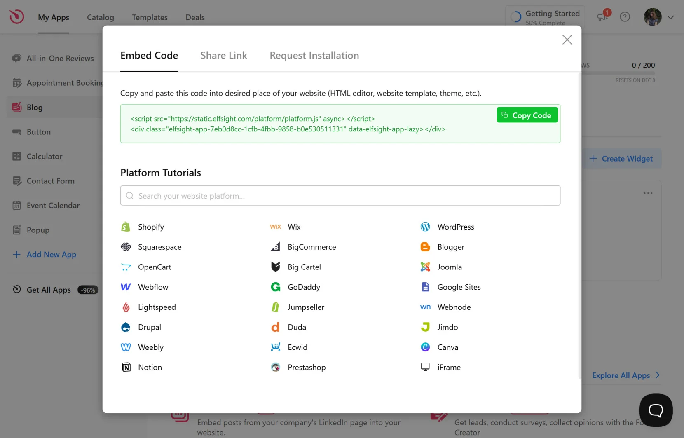Click the Shopify platform icon
The image size is (684, 438).
126,227
